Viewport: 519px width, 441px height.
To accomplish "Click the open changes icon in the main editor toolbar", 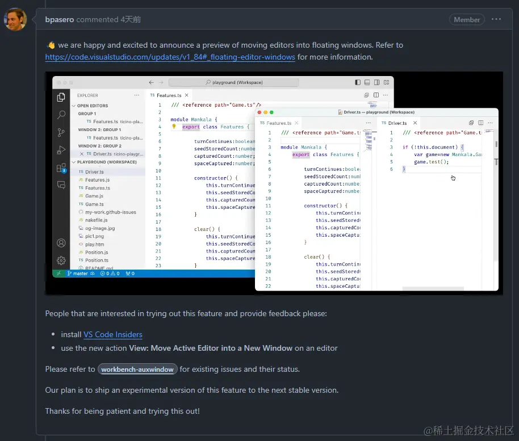I will (x=366, y=95).
